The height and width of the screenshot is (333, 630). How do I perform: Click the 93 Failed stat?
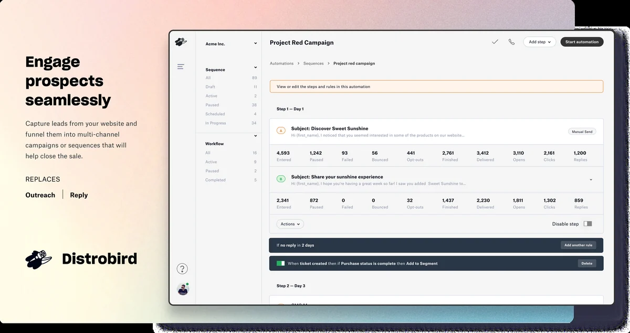(348, 156)
